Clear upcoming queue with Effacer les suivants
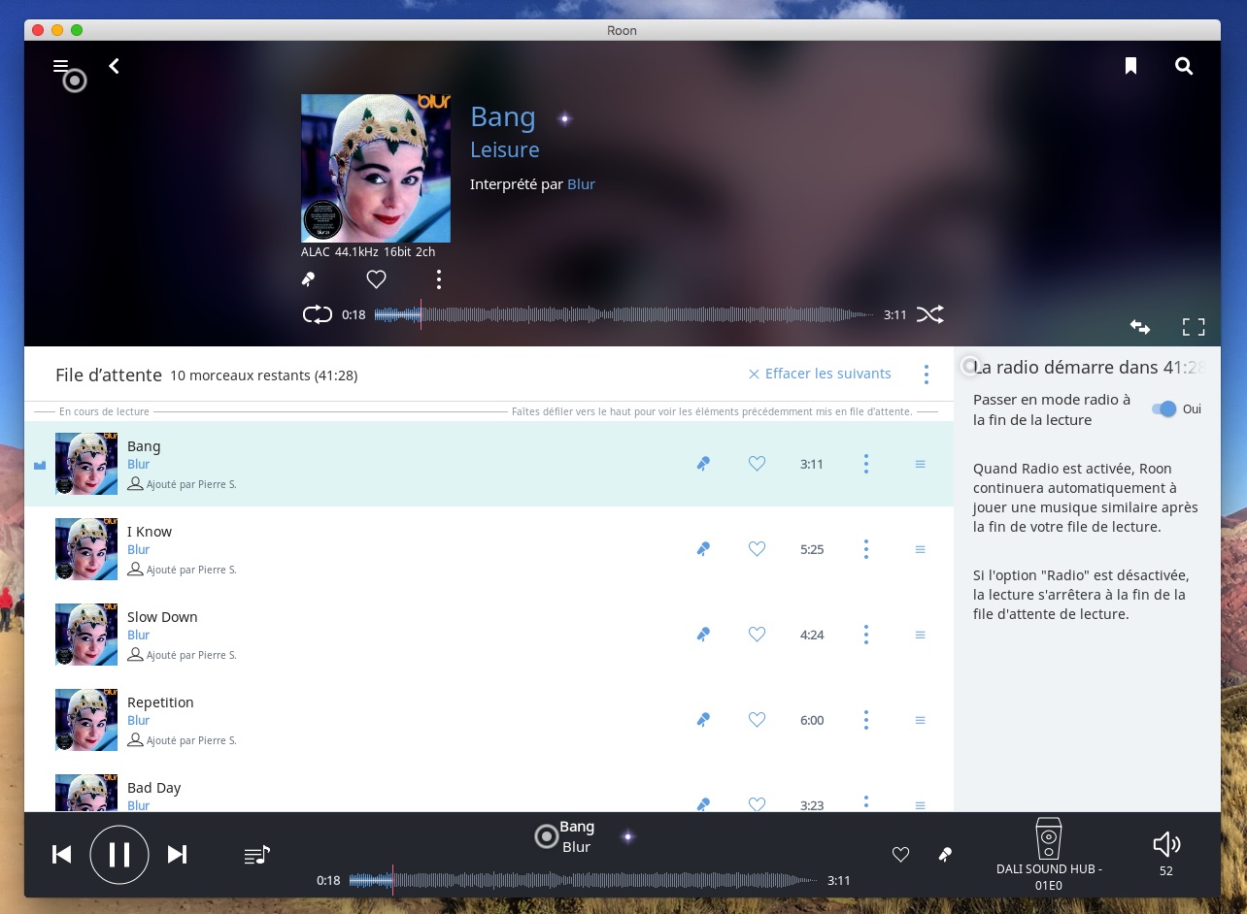Screen dimensions: 1247x914 click(x=820, y=374)
